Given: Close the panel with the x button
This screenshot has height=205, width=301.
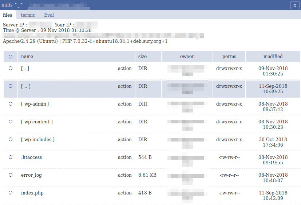Looking at the screenshot, I should click(x=295, y=5).
